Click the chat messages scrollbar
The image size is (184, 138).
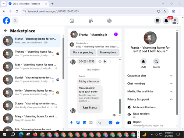[120, 106]
